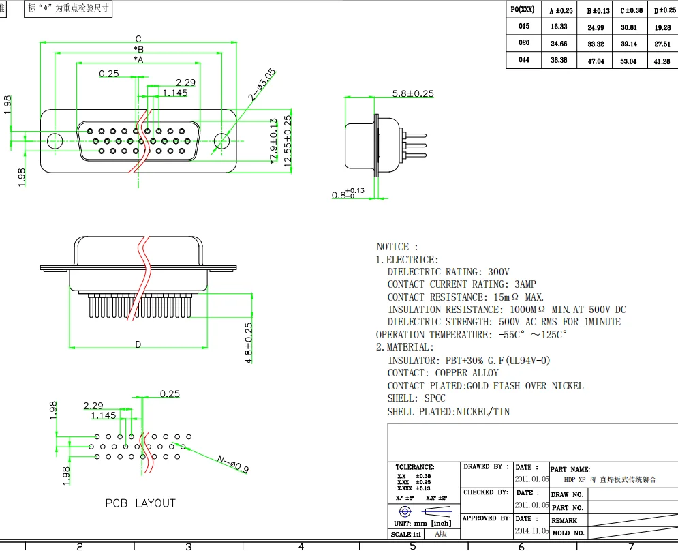Click the NOTICE heading text
The image size is (678, 551).
(397, 247)
